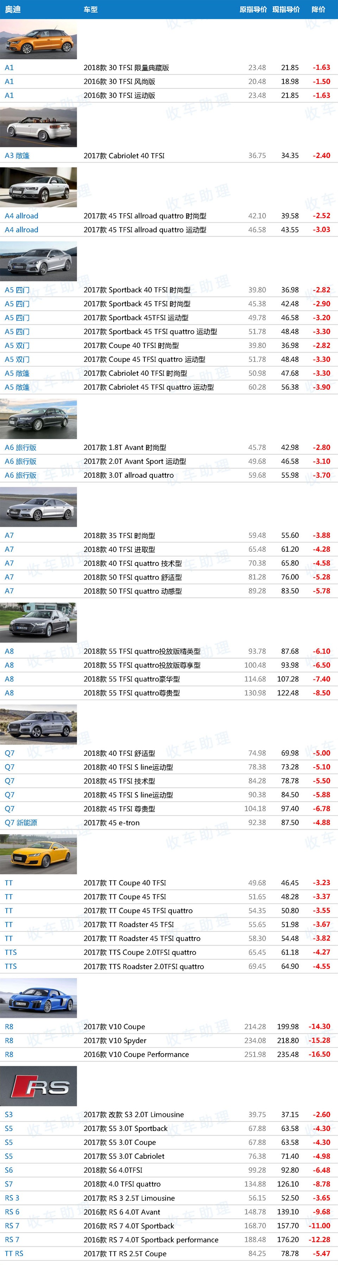Open the Q7 SUV car thumbnail

click(38, 725)
